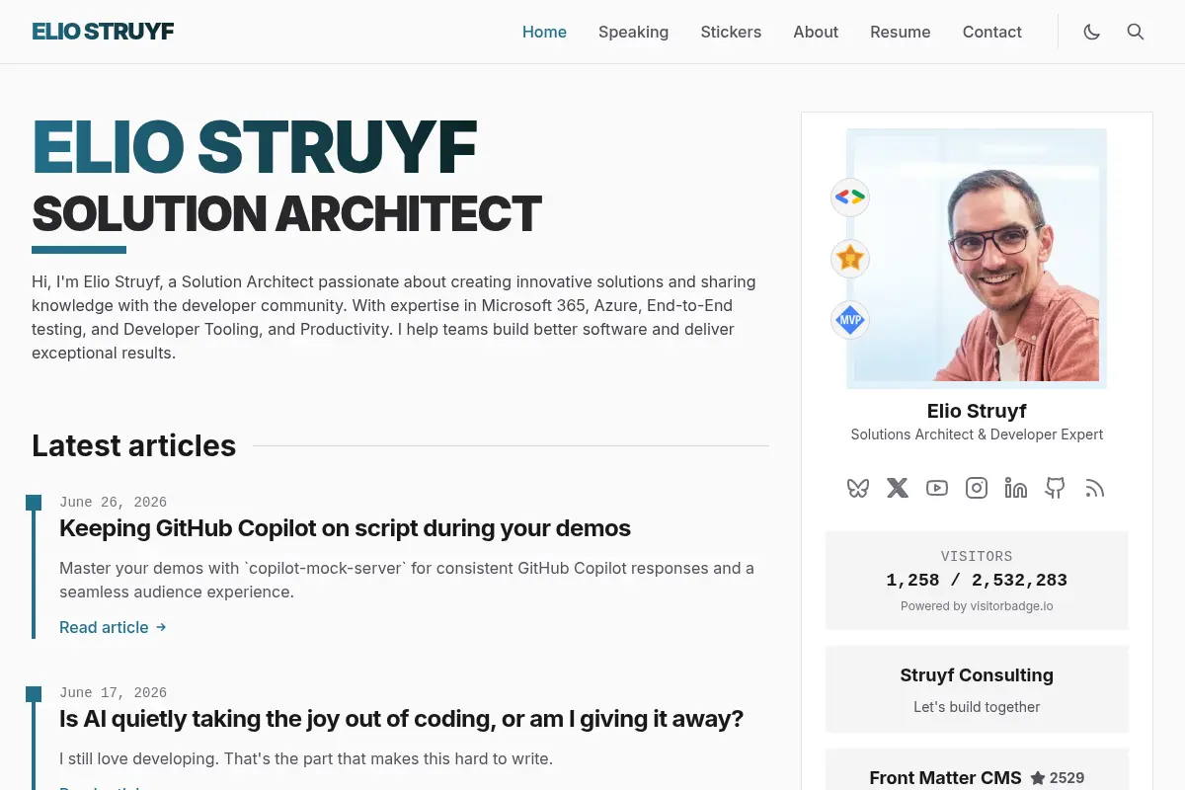Click Read article link for Copilot demos
The image size is (1185, 790).
click(113, 627)
